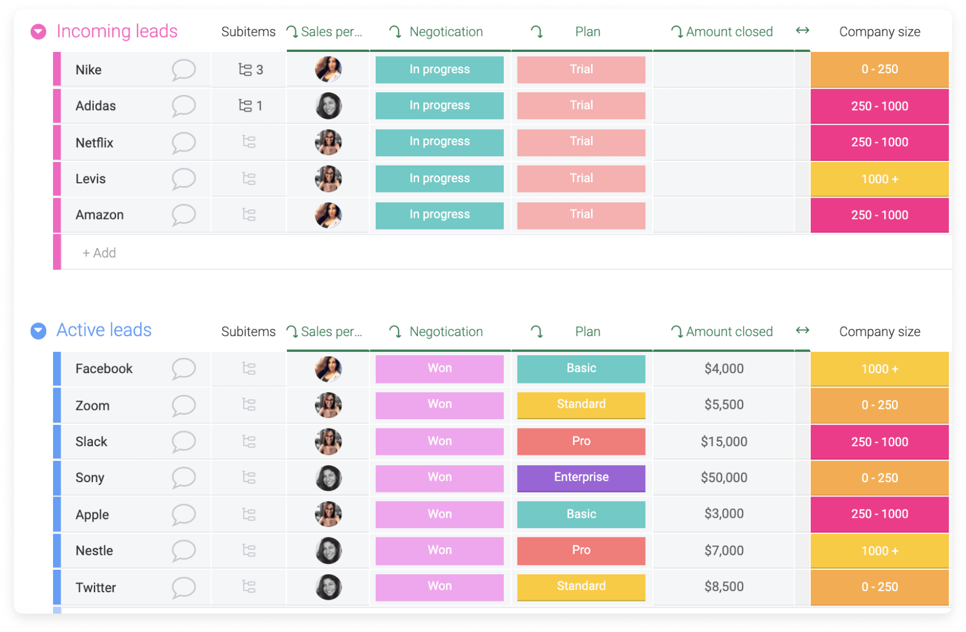This screenshot has width=966, height=632.
Task: Click the subitems icon for Netflix
Action: point(249,142)
